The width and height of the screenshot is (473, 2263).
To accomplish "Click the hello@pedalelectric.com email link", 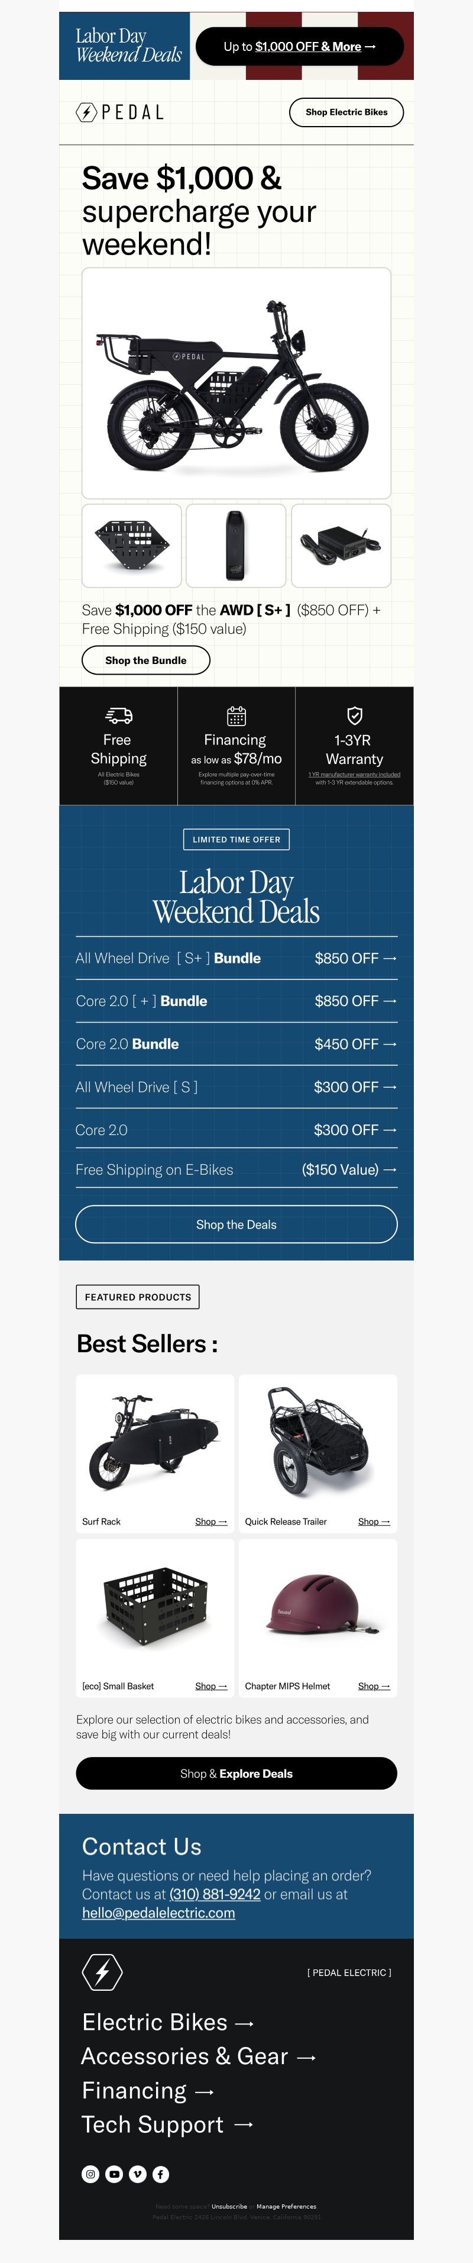I will tap(159, 1913).
